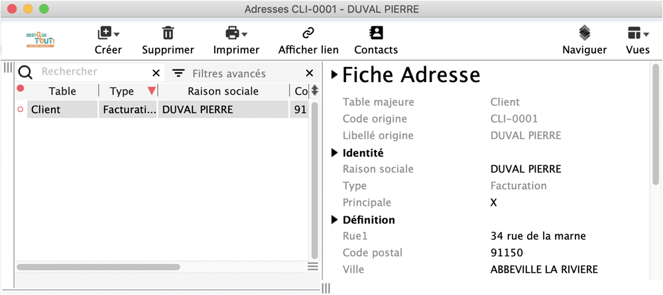
Task: Click the Code origine value CLI-0001
Action: (514, 119)
